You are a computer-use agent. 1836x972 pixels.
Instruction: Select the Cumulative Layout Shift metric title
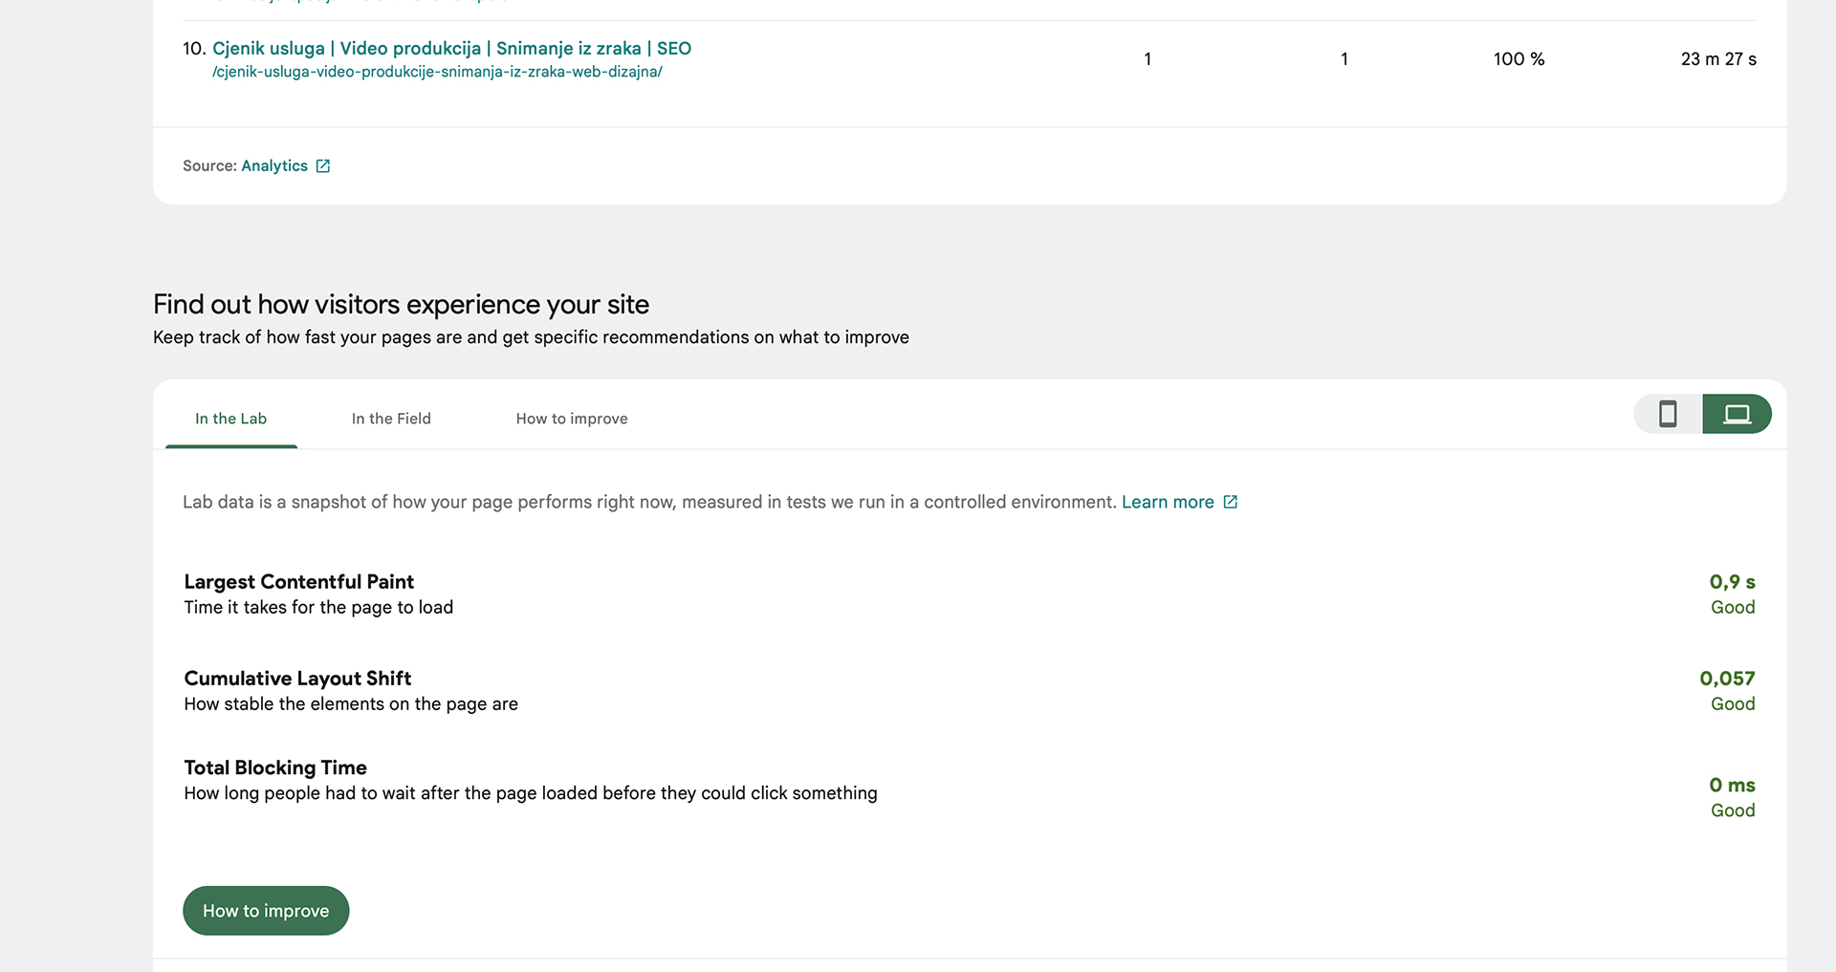click(297, 679)
